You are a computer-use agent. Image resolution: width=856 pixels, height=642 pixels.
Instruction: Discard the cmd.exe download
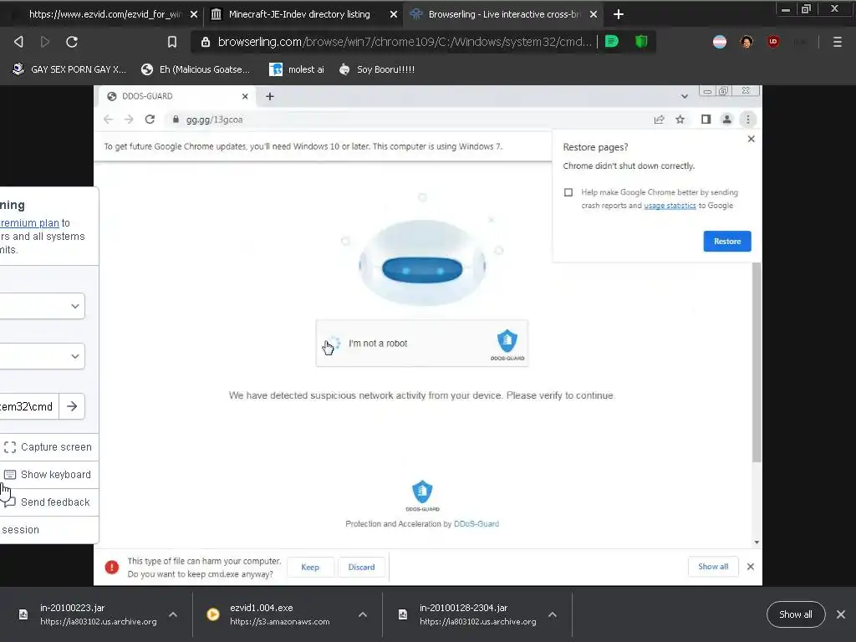click(361, 567)
